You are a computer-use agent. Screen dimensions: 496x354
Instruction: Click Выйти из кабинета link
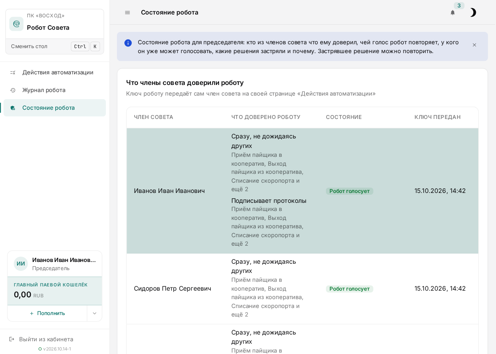click(46, 339)
